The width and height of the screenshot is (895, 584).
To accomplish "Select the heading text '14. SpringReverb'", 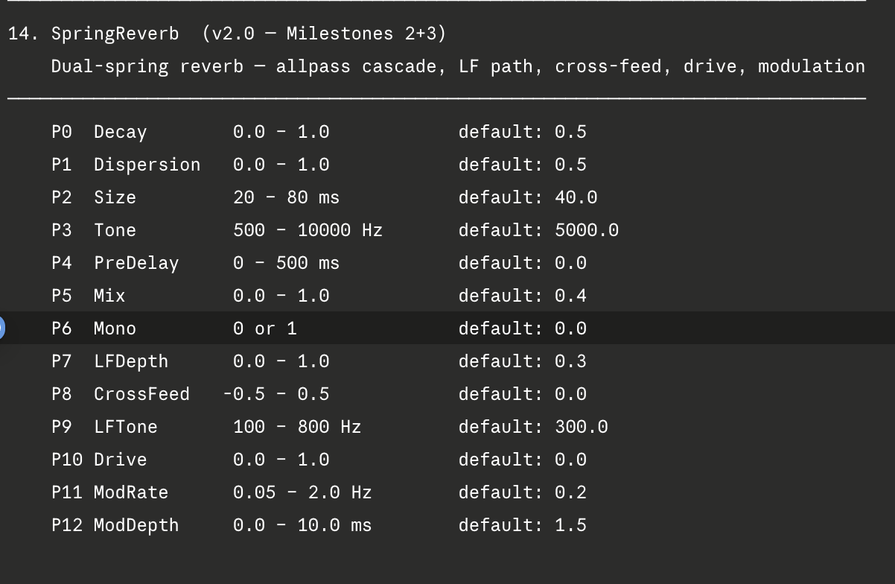I will coord(94,34).
